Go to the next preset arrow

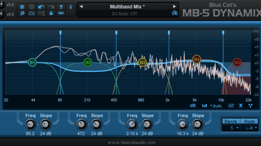(174, 6)
